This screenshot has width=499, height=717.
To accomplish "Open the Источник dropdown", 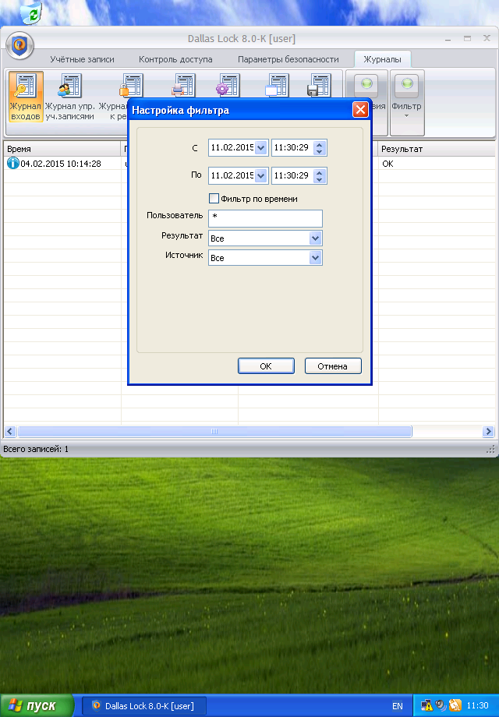I will tap(315, 258).
